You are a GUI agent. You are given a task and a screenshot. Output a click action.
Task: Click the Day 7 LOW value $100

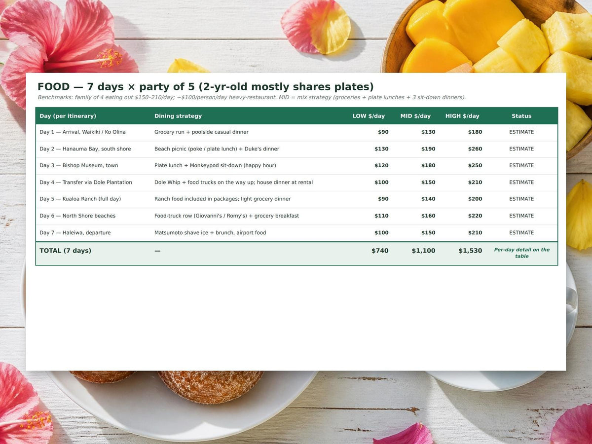coord(381,233)
